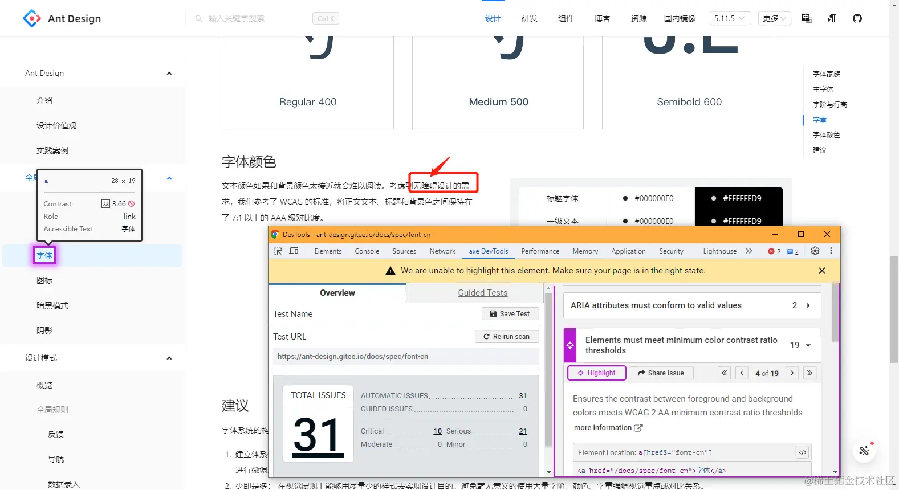This screenshot has width=899, height=490.
Task: Click the Highlight button
Action: [597, 373]
